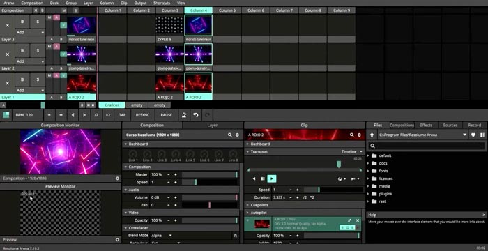Clear Layer 2 with its X button
The height and width of the screenshot is (251, 488).
8,54
